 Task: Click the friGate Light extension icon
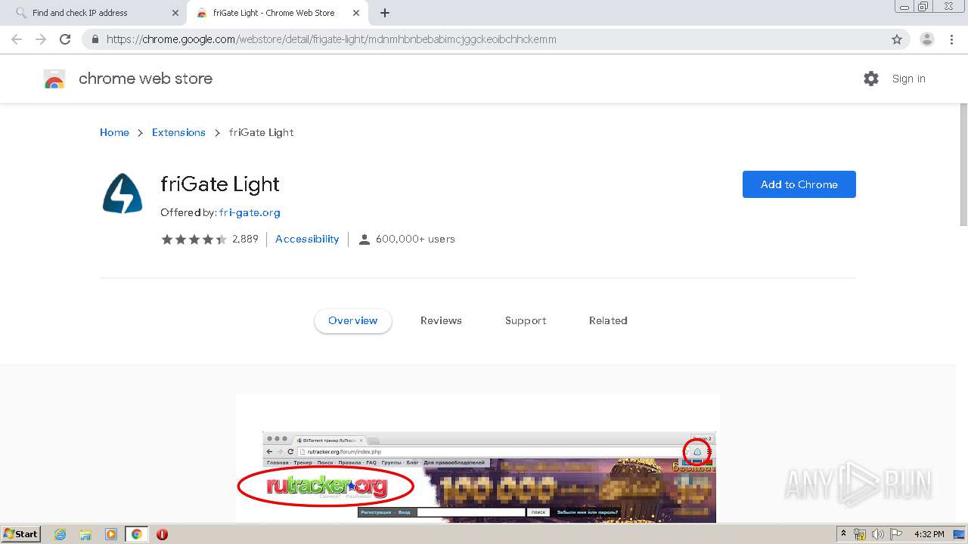(x=123, y=193)
